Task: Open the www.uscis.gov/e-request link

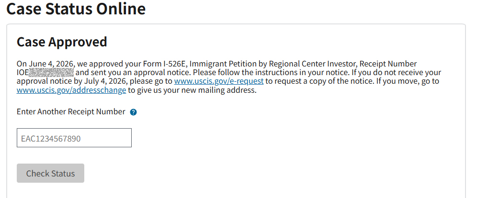Action: point(219,81)
